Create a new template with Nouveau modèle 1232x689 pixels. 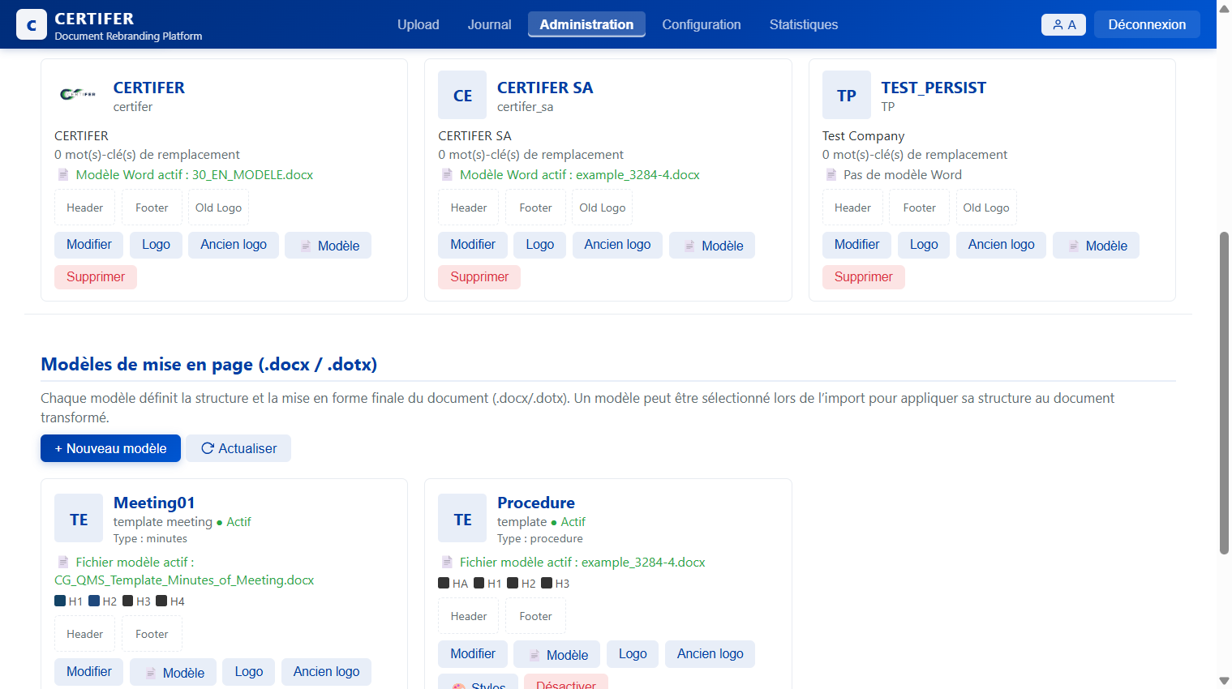coord(110,448)
